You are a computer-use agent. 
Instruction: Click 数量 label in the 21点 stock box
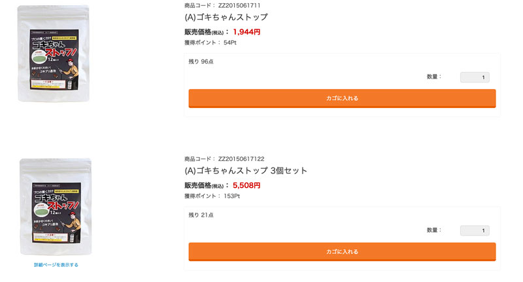click(434, 230)
